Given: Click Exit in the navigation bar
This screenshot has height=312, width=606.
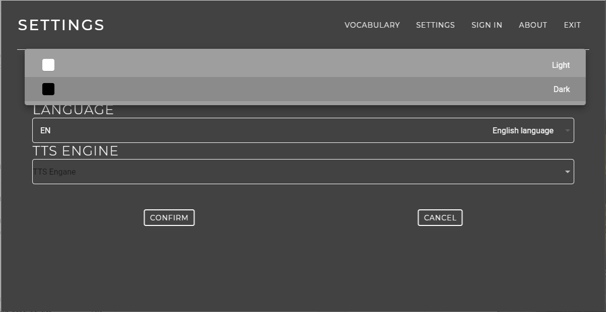Looking at the screenshot, I should [572, 25].
